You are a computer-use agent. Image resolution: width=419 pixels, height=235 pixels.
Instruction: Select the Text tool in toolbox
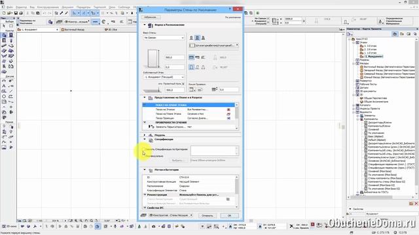click(4, 86)
